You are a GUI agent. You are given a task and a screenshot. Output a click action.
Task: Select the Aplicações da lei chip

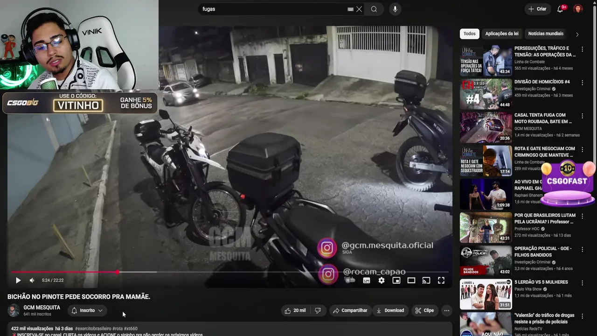click(x=502, y=34)
